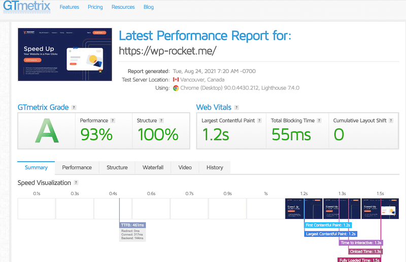
Task: Click the Connect: 317ms detail text
Action: (132, 235)
